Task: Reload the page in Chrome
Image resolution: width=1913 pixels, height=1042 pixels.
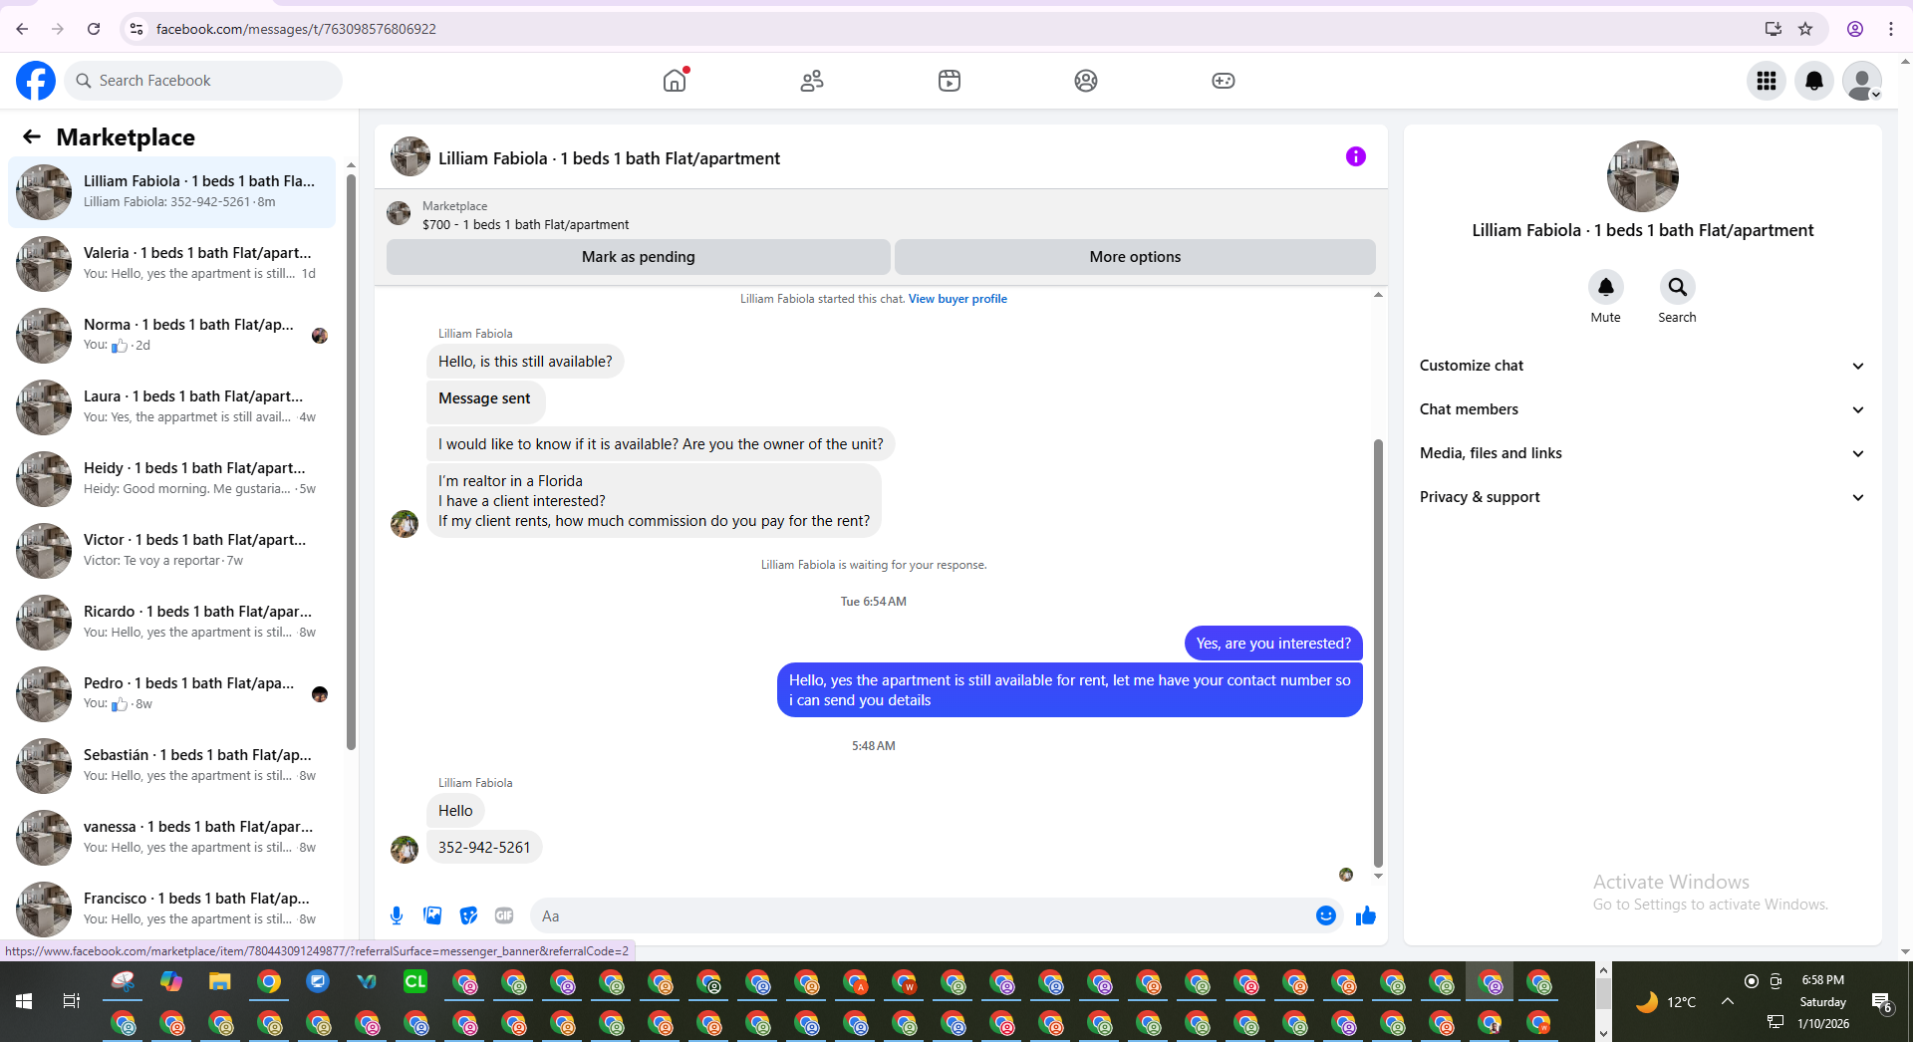Action: (94, 29)
